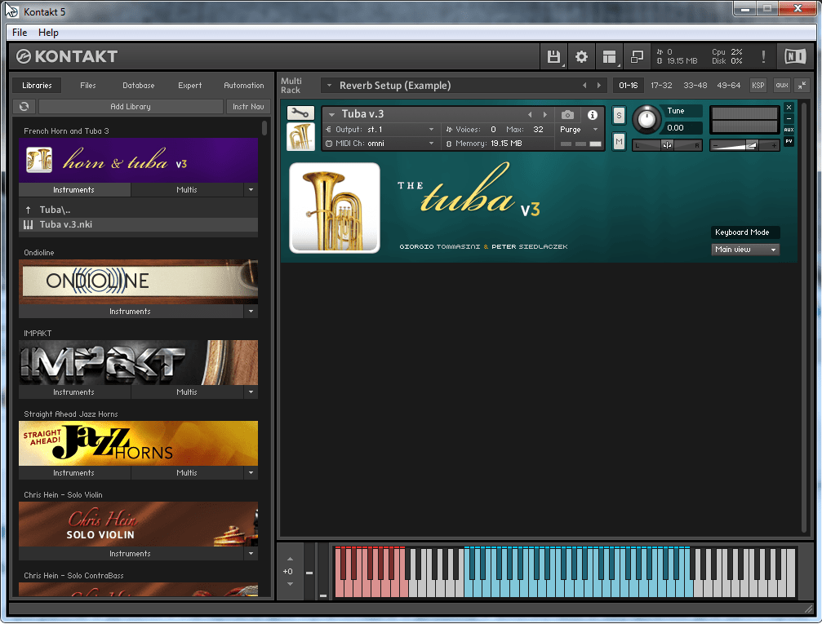Show rack page 01-16
The height and width of the screenshot is (624, 822).
pyautogui.click(x=628, y=86)
